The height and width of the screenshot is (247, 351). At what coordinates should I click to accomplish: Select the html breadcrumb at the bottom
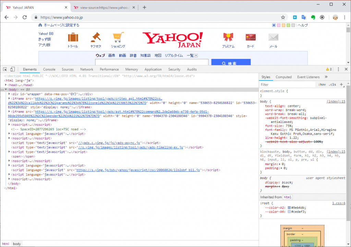[x=5, y=244]
